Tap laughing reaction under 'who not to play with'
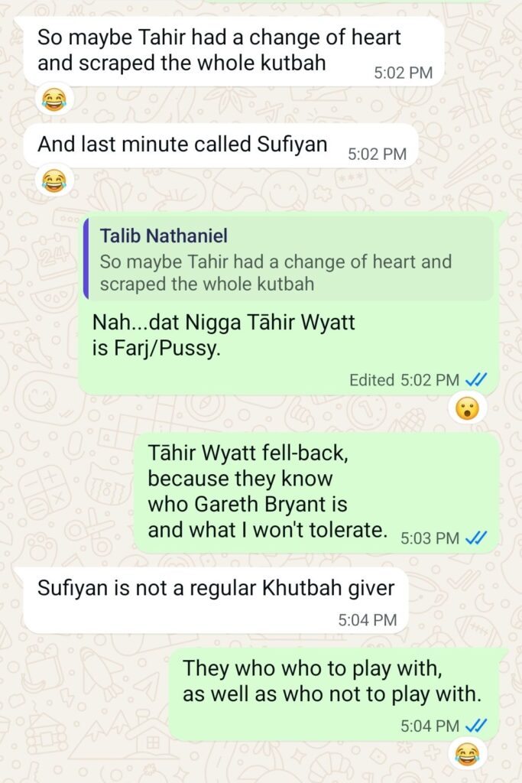This screenshot has width=522, height=783. click(x=467, y=754)
